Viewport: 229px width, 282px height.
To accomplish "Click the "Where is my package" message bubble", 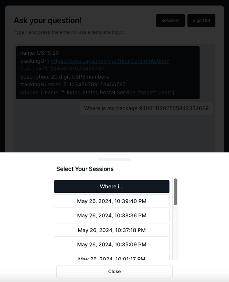I will [146, 108].
